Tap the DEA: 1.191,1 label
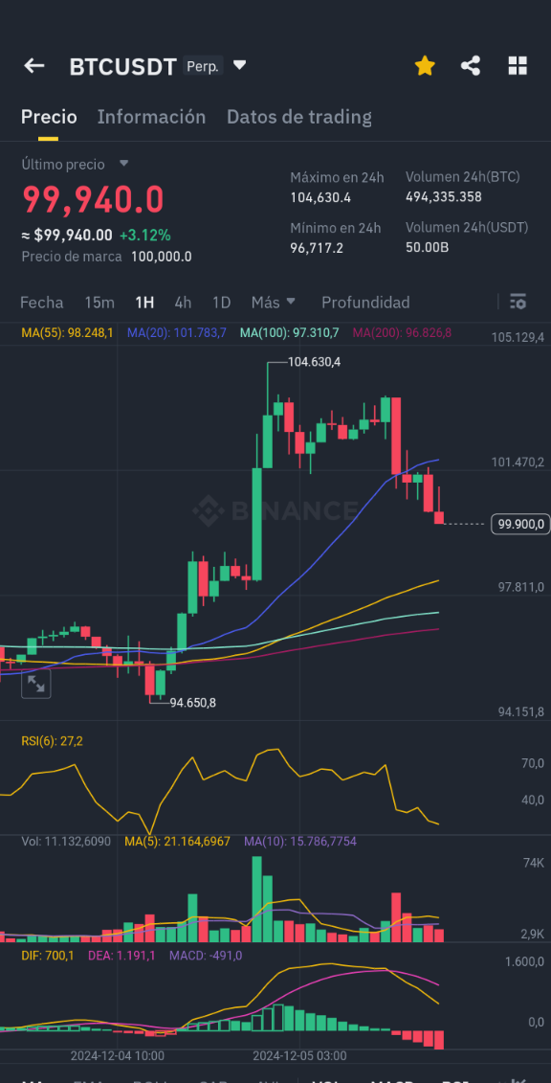The image size is (551, 1083). [121, 956]
